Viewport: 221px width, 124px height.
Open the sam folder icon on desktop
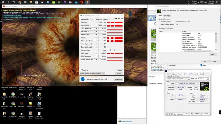[x=4, y=114]
